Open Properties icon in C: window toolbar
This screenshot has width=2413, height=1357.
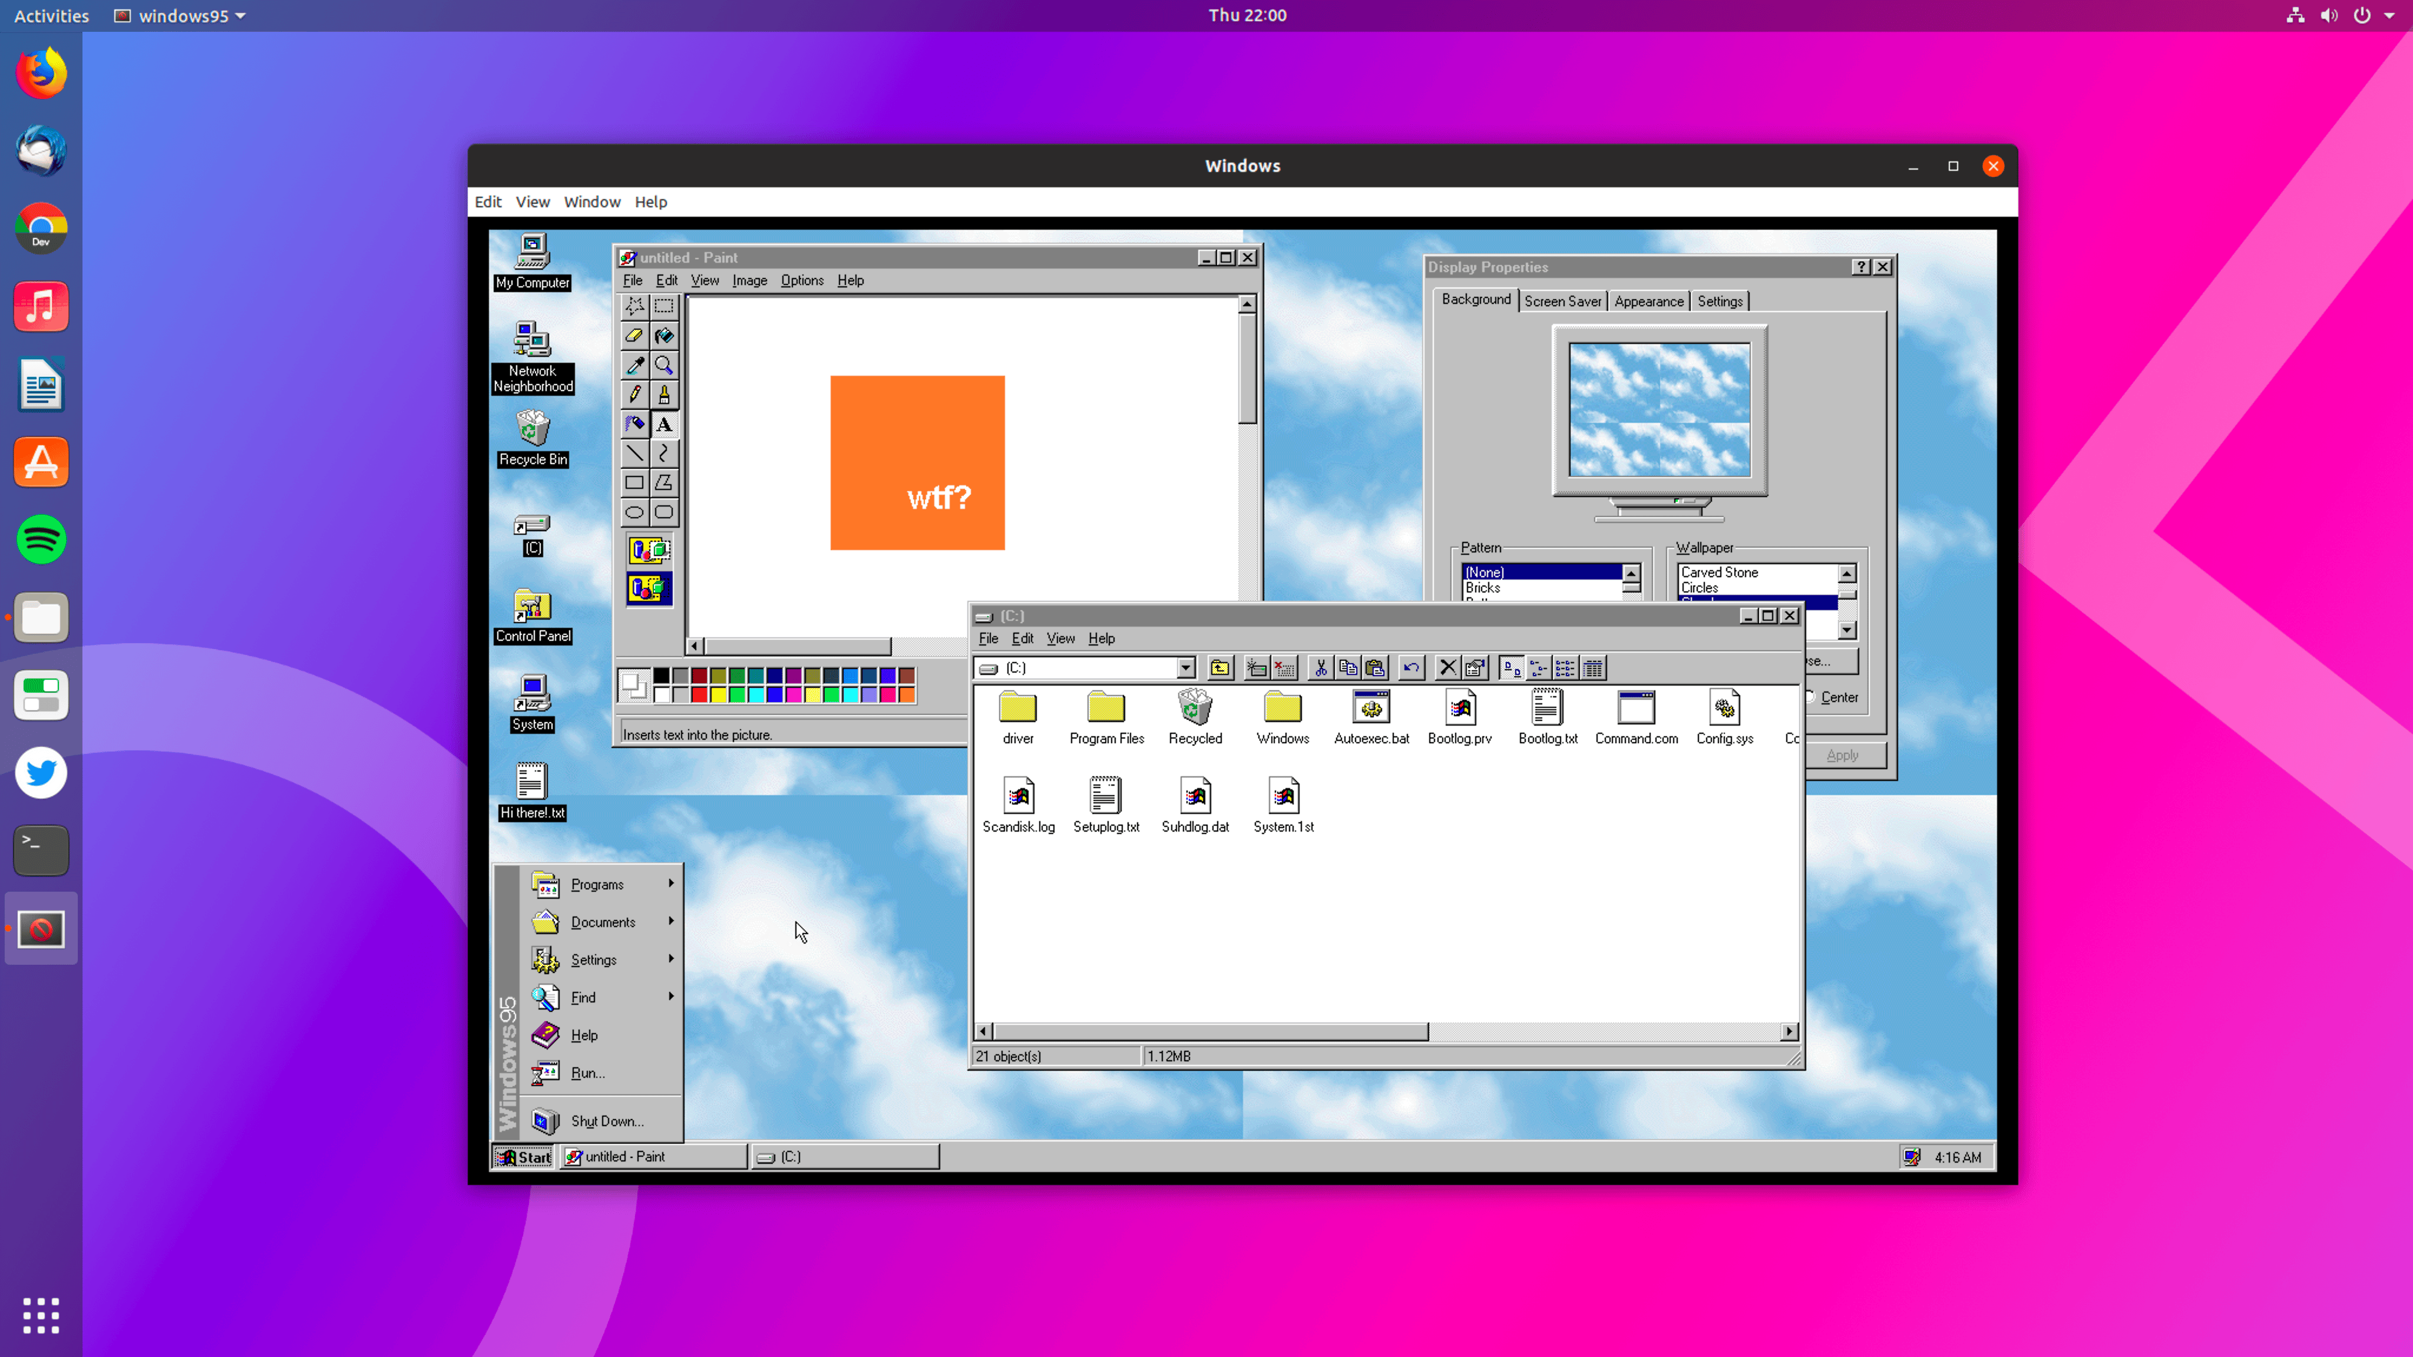[1475, 668]
